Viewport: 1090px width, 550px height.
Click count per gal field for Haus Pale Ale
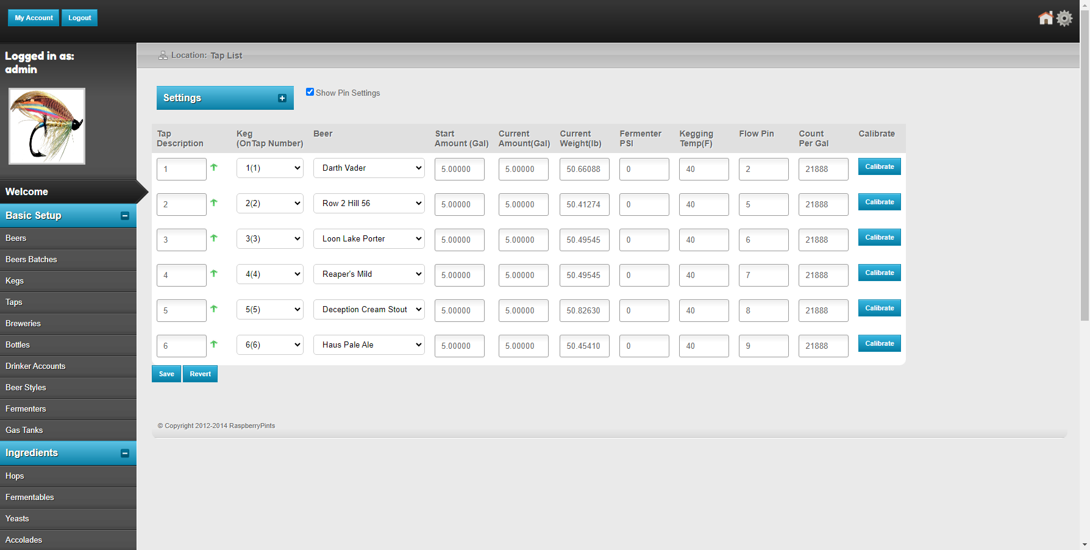[x=824, y=346]
